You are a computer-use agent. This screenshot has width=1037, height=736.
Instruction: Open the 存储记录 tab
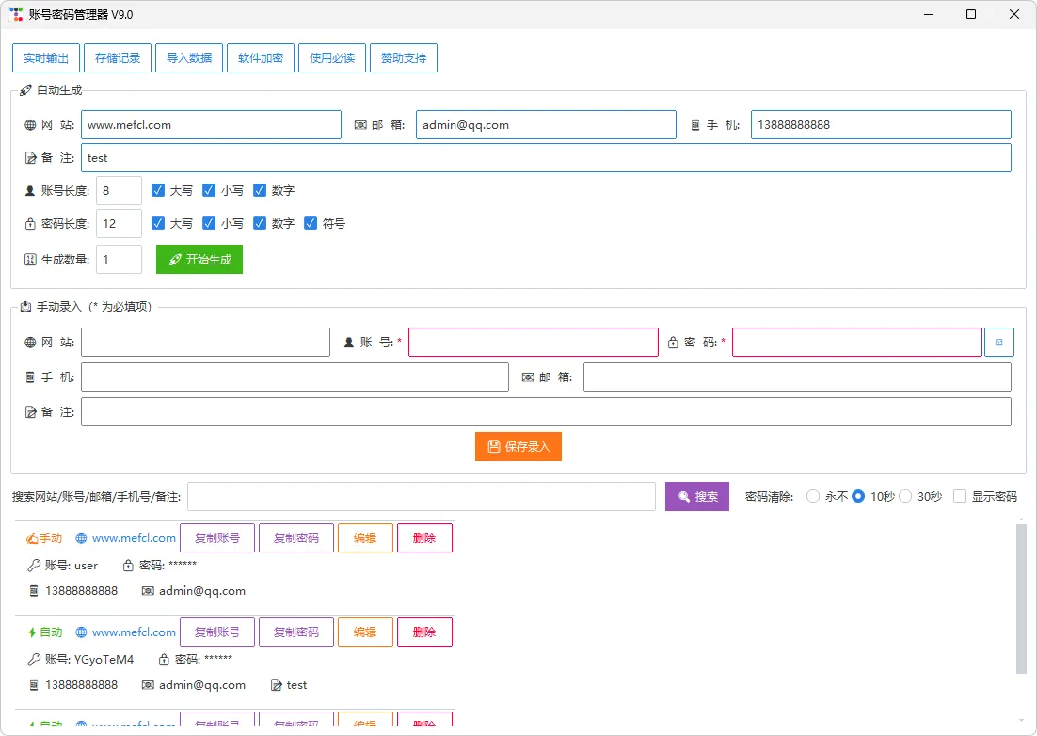pyautogui.click(x=118, y=58)
